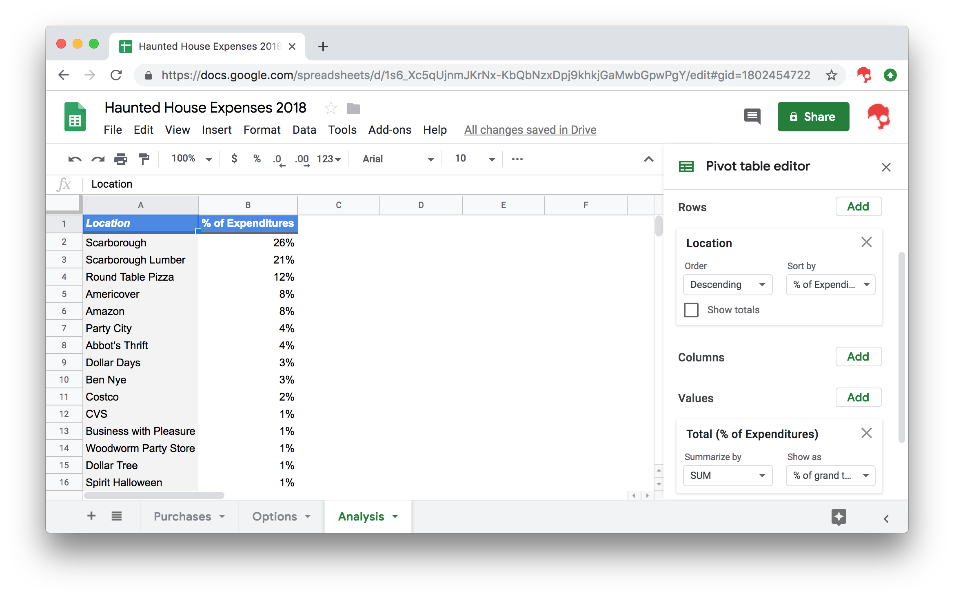This screenshot has width=954, height=598.
Task: Open the comments history icon
Action: pos(752,117)
